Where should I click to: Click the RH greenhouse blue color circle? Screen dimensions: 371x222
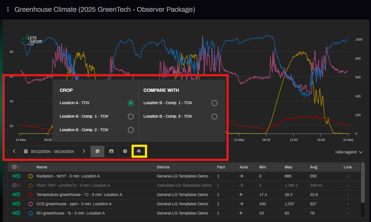pyautogui.click(x=31, y=213)
